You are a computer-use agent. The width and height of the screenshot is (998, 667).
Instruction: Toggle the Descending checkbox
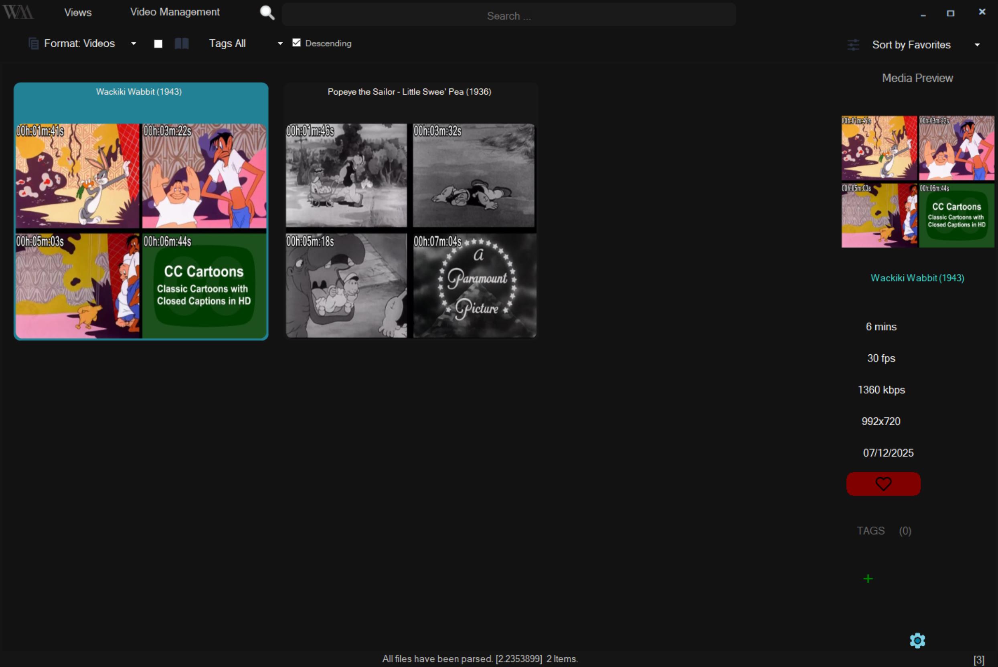[296, 42]
